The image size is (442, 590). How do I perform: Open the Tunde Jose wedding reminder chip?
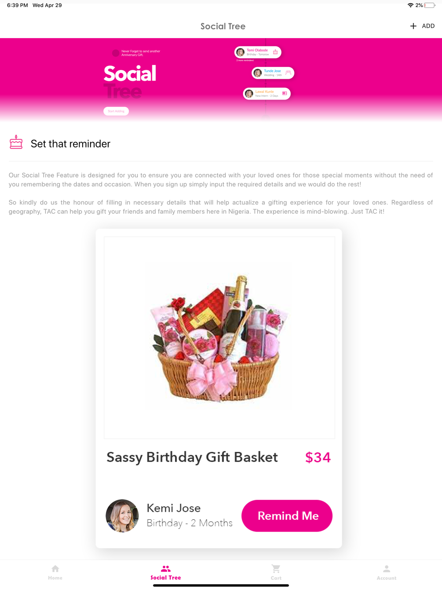click(x=273, y=73)
